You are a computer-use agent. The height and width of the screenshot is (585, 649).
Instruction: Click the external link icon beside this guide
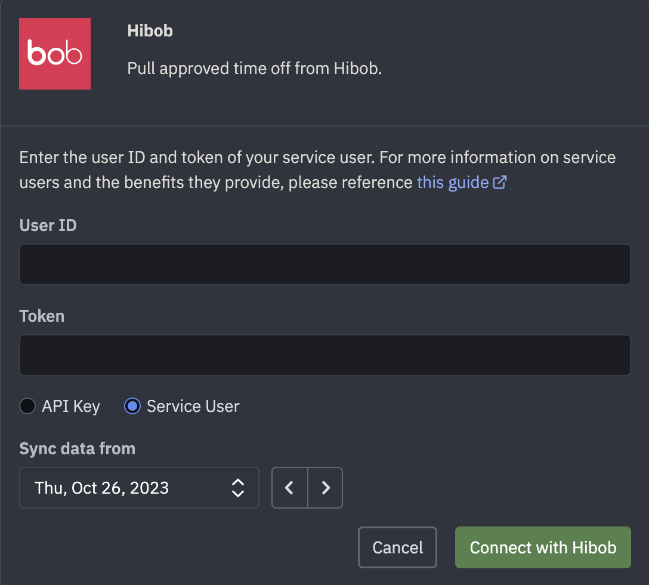click(500, 182)
